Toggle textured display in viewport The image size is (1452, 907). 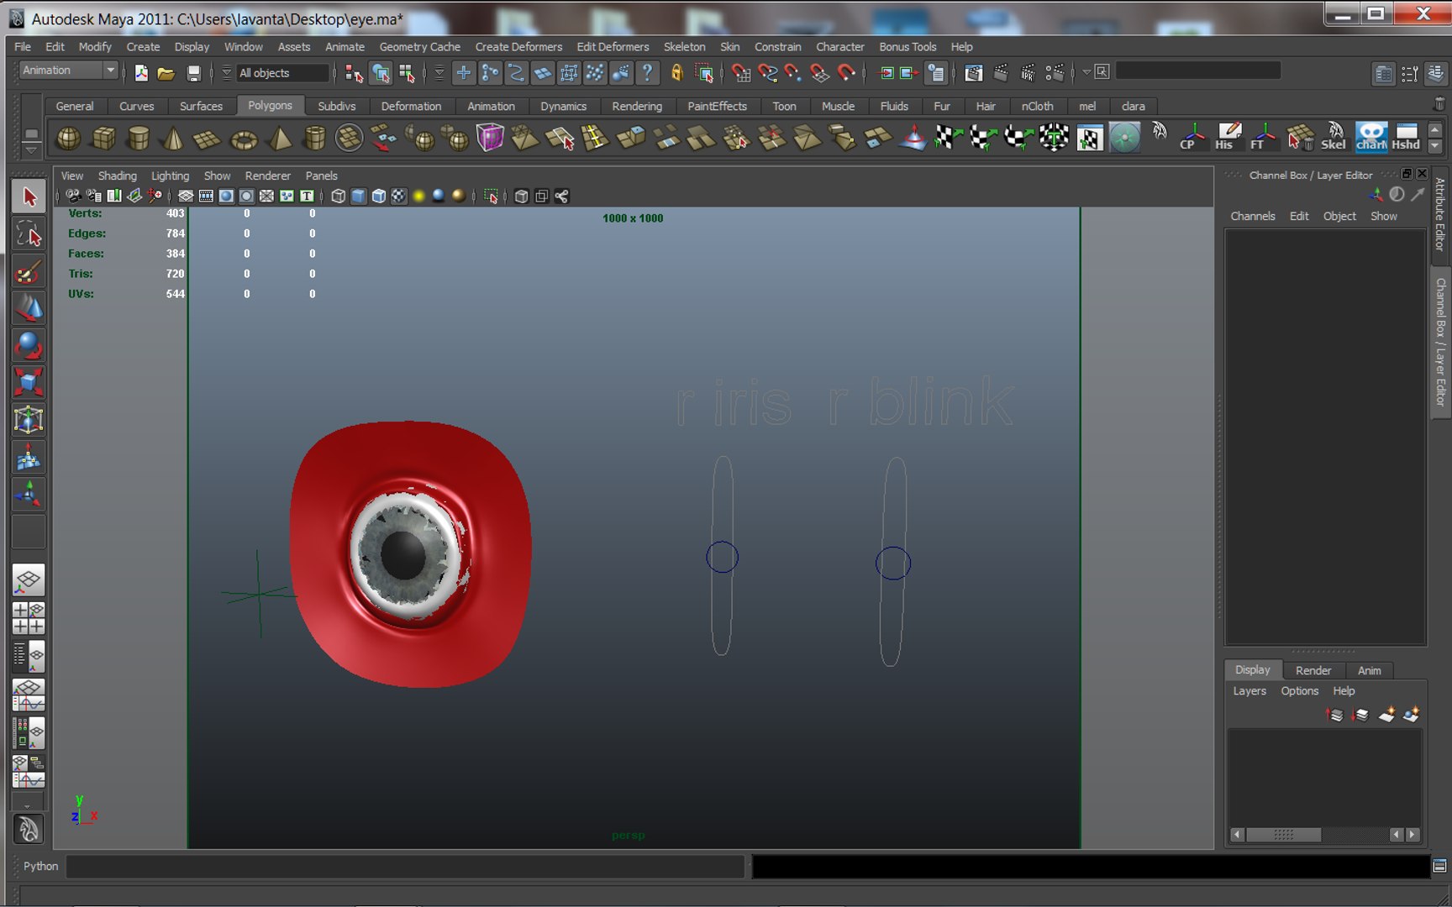pos(399,197)
